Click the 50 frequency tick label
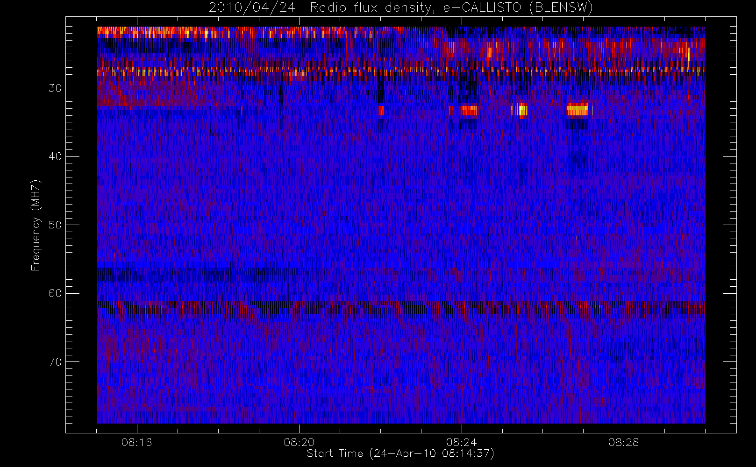This screenshot has width=756, height=467. tap(55, 225)
